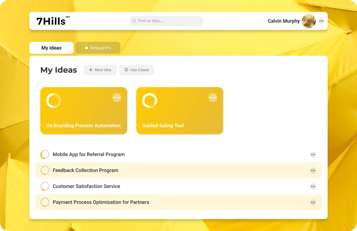Screen dimensions: 357x231
Task: Switch to the My Ideas tab
Action: (x=51, y=48)
